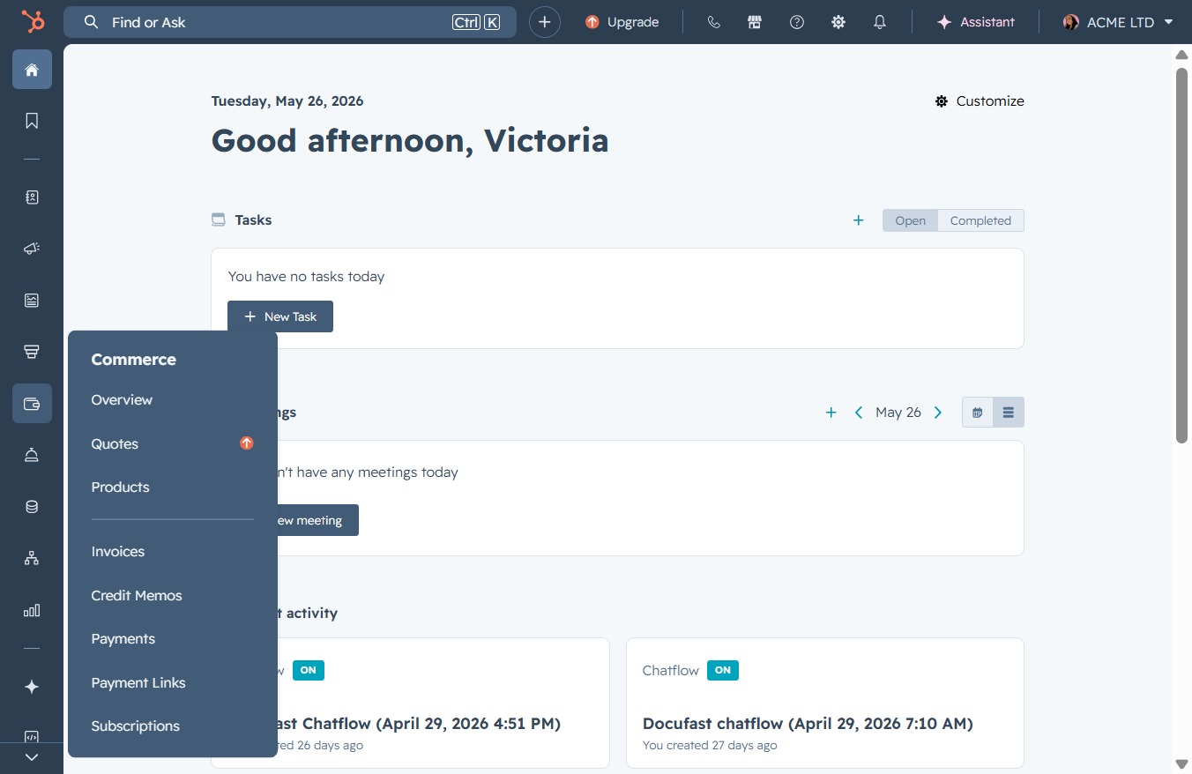Click the "You created 27 days ago" text
The height and width of the screenshot is (774, 1192).
click(710, 746)
